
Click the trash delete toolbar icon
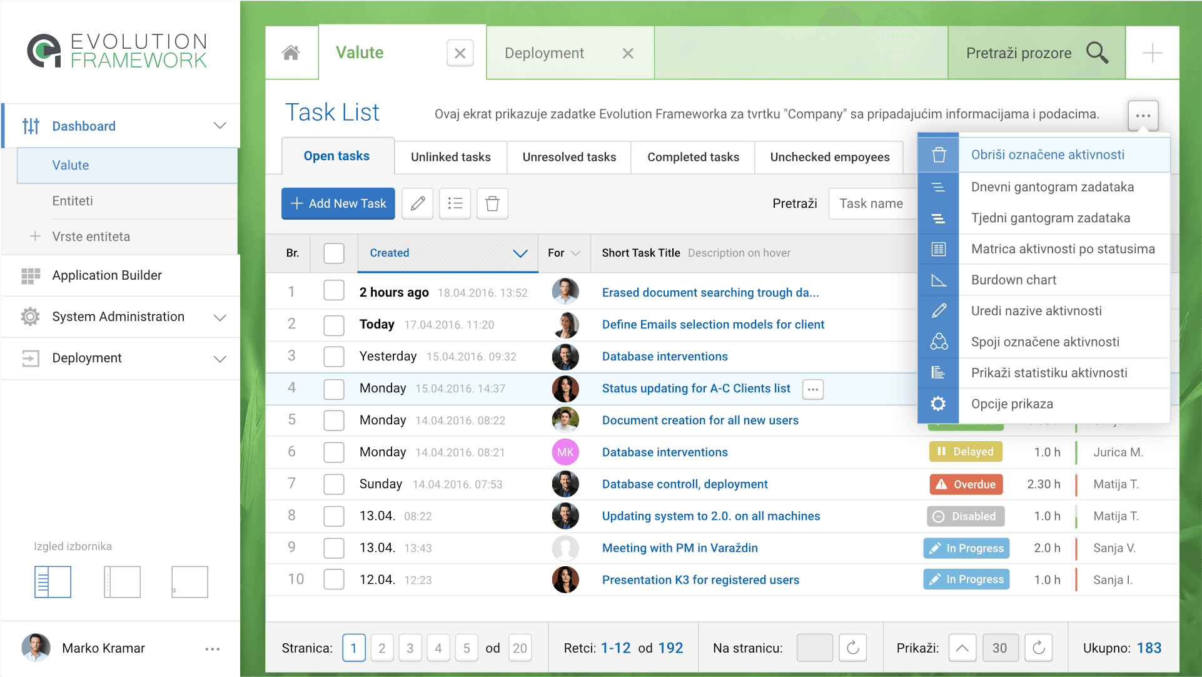(492, 203)
